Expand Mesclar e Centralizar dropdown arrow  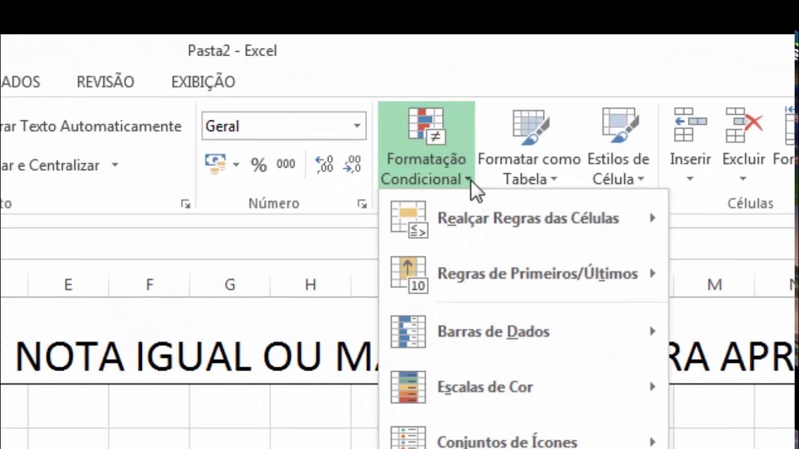115,166
